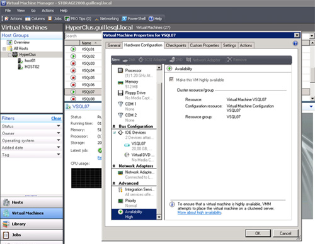Viewport: 315px width, 244px height.
Task: Select HOST02 in the host tree
Action: click(x=32, y=67)
